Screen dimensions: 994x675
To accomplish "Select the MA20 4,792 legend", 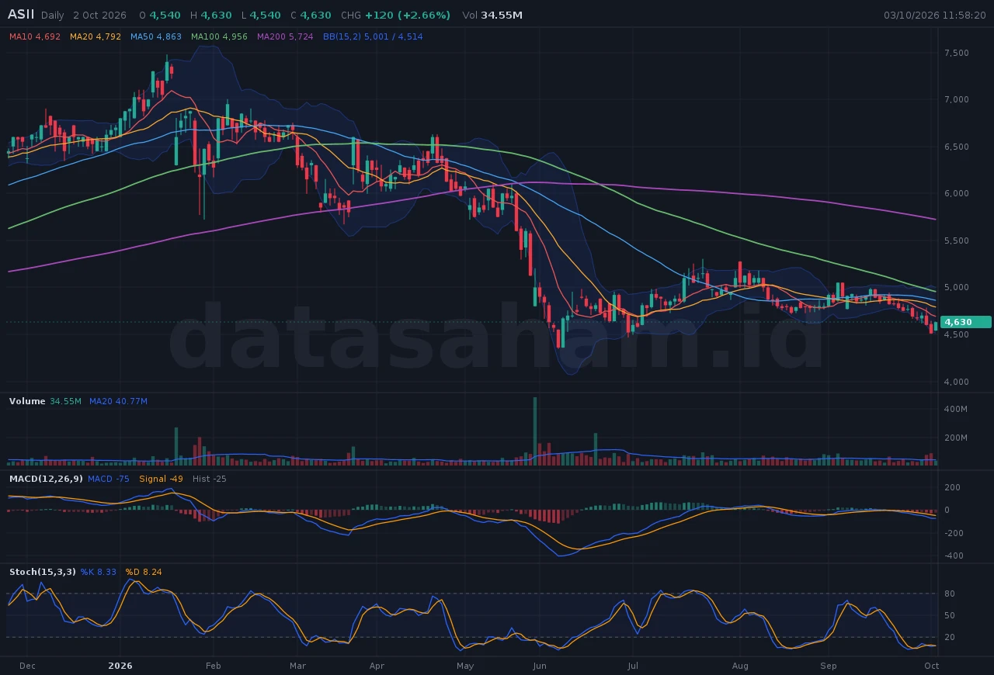I will point(96,36).
